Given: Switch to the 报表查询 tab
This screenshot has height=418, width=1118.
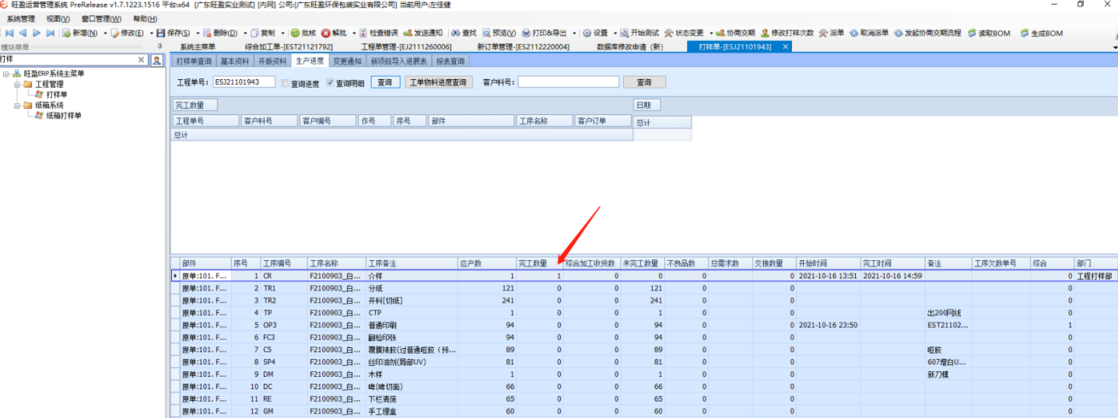Looking at the screenshot, I should (x=450, y=61).
